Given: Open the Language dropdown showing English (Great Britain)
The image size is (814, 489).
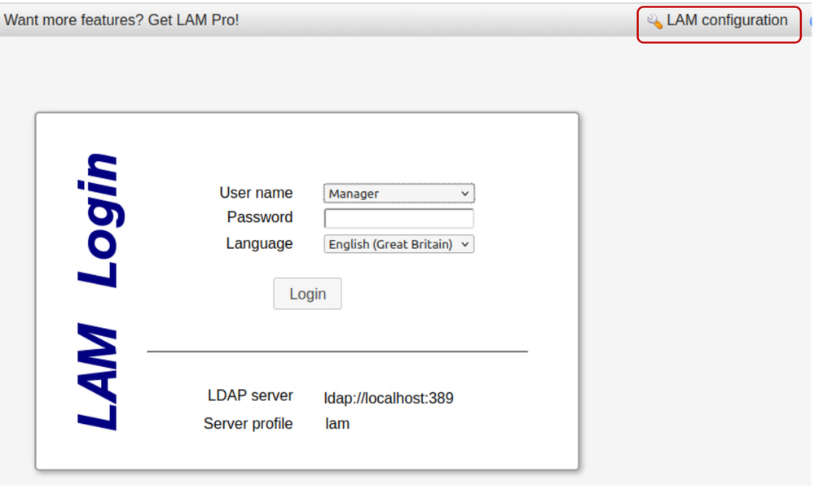Looking at the screenshot, I should coord(398,244).
